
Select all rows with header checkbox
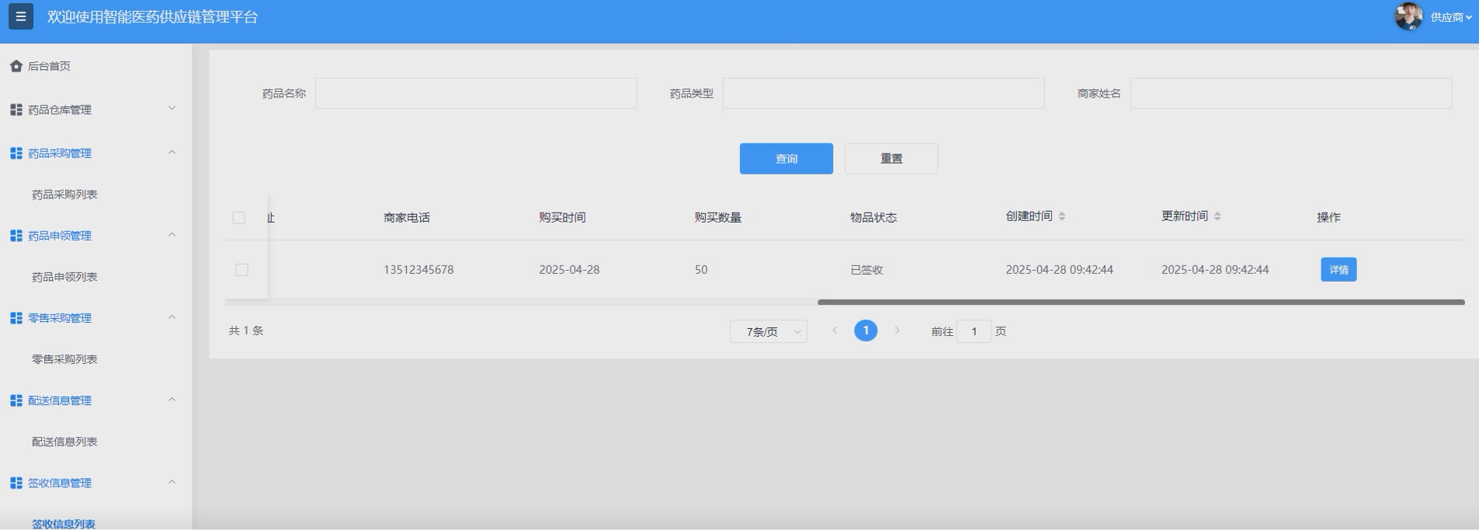click(x=239, y=218)
